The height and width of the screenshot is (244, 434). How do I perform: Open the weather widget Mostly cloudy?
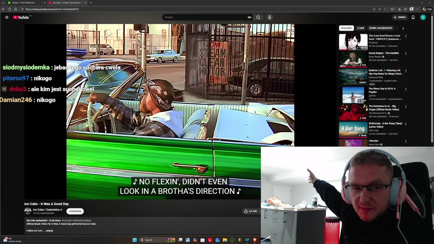pos(12,240)
